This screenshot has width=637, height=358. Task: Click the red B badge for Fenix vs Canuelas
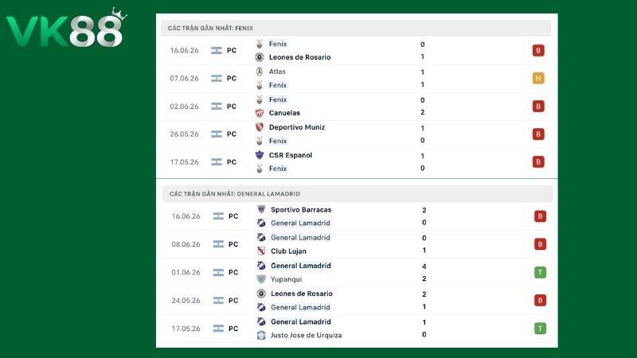point(538,107)
